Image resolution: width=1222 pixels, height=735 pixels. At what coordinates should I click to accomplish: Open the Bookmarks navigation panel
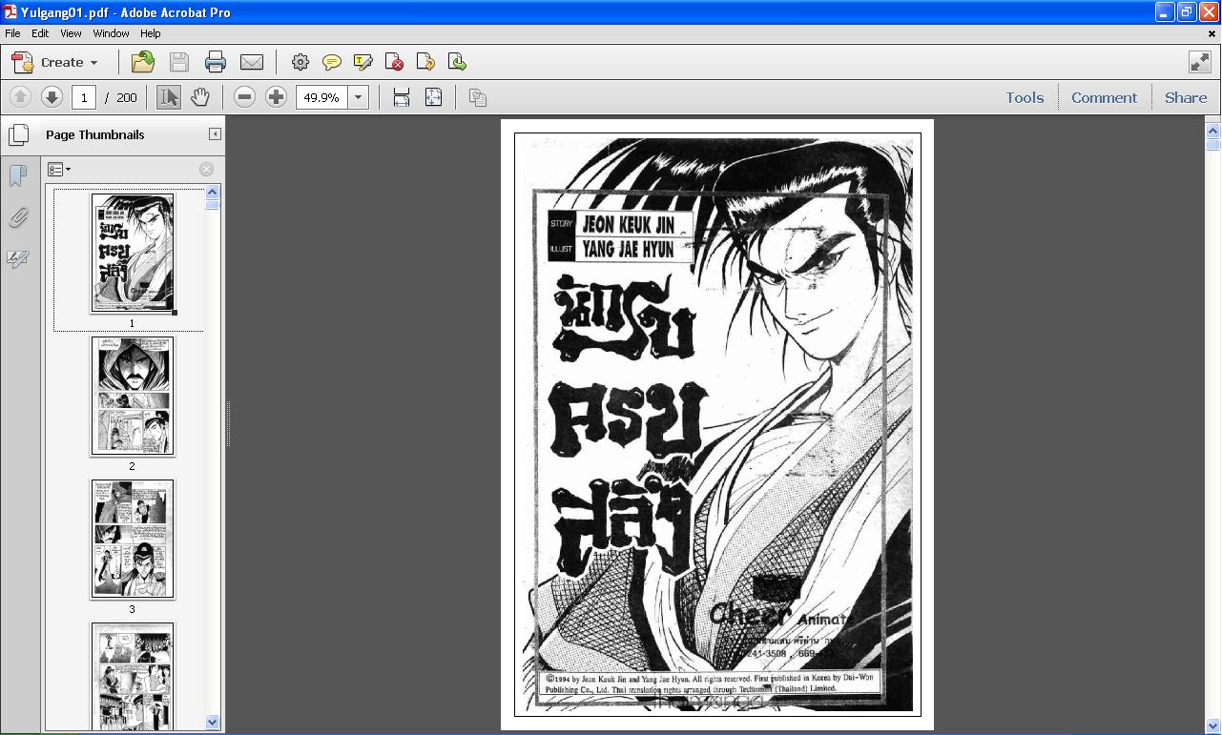click(x=17, y=175)
